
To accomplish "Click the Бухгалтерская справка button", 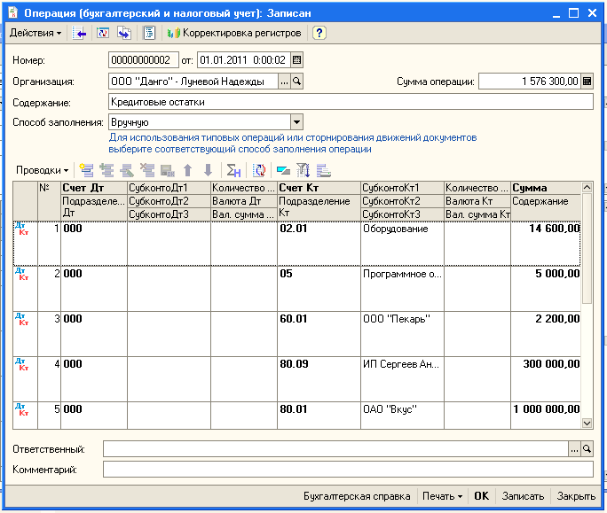I will click(357, 496).
